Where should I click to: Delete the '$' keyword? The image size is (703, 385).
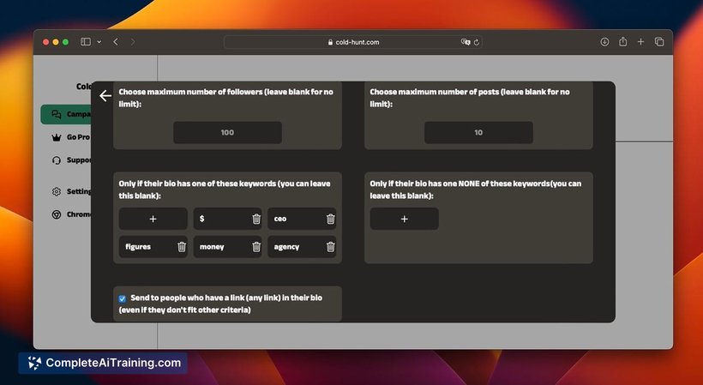click(x=256, y=219)
